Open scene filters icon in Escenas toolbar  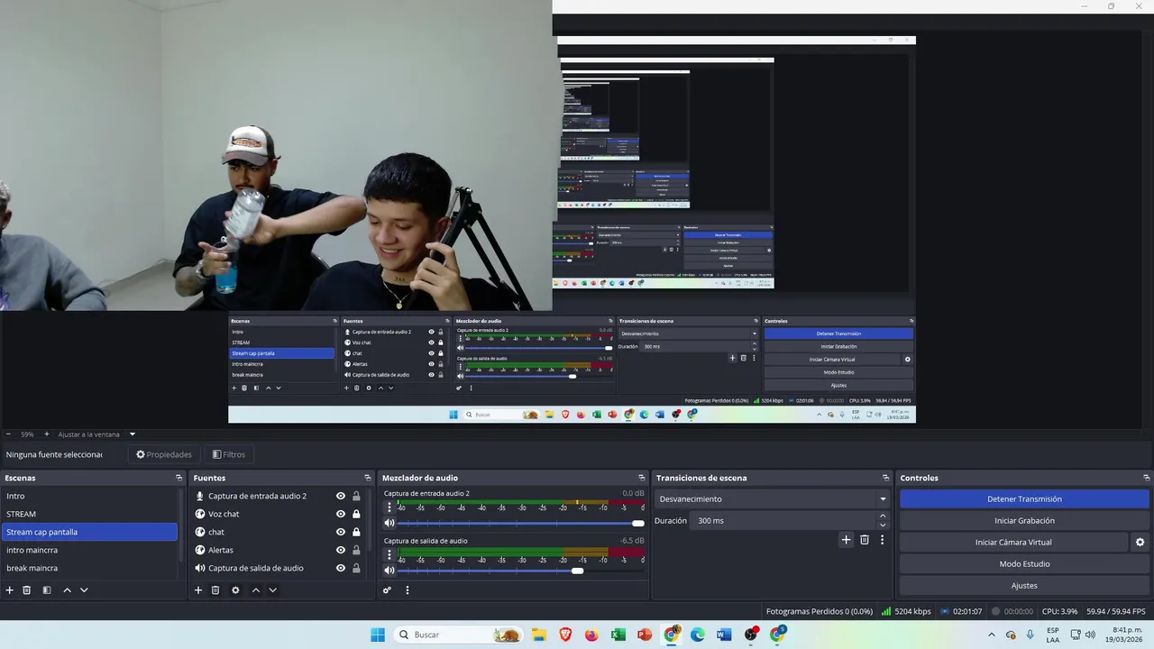click(47, 590)
